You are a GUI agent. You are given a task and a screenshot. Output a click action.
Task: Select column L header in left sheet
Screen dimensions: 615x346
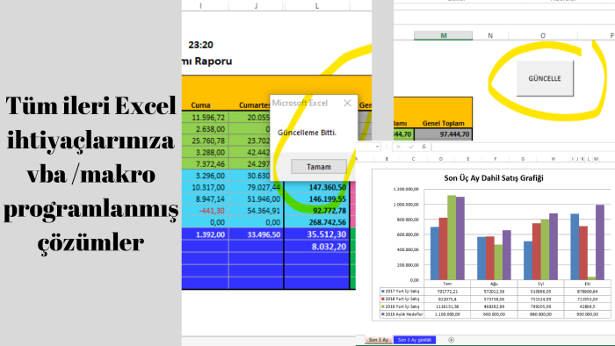coord(317,5)
